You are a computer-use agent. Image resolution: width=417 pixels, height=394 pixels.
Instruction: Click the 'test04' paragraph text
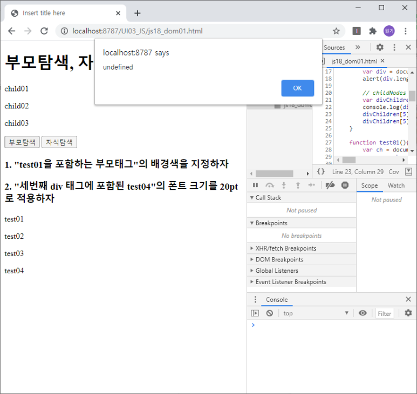point(14,271)
